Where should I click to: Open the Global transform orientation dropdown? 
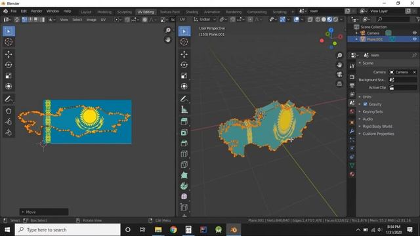click(205, 20)
